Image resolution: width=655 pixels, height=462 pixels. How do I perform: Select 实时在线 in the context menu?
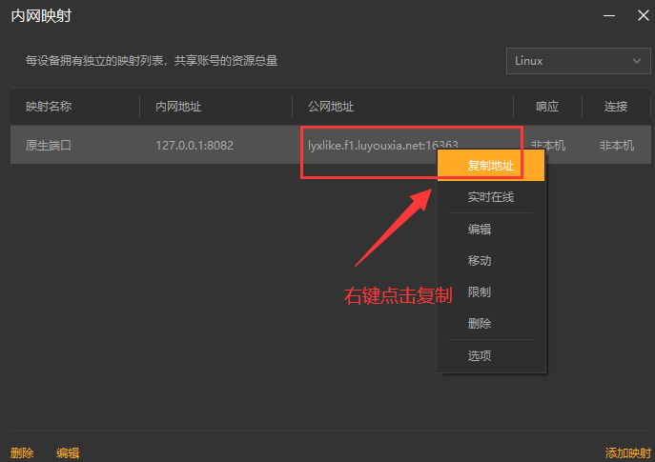point(491,197)
